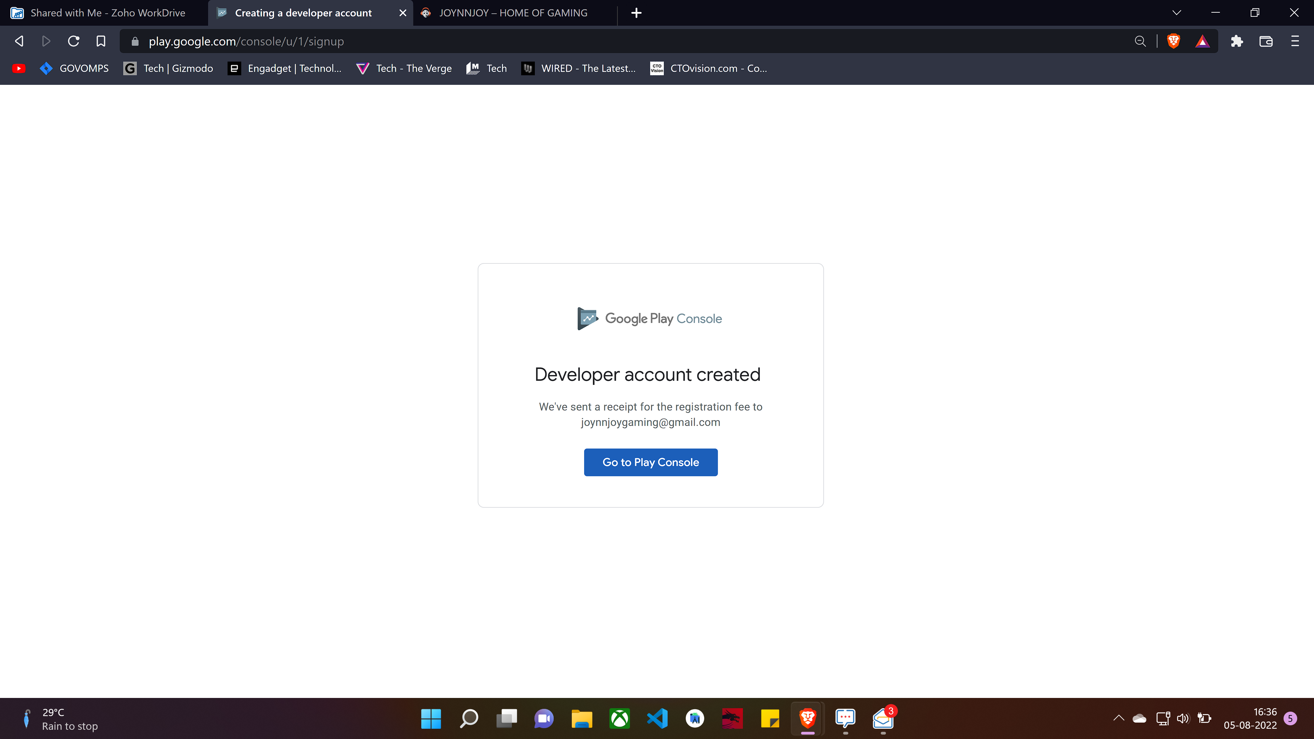Open a new browser tab
This screenshot has height=739, width=1314.
(x=636, y=13)
